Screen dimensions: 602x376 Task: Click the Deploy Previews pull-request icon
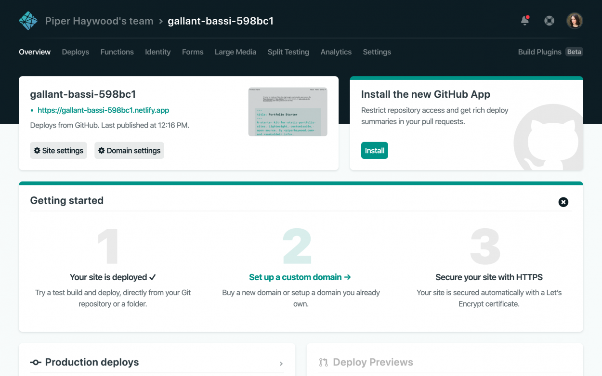[324, 363]
